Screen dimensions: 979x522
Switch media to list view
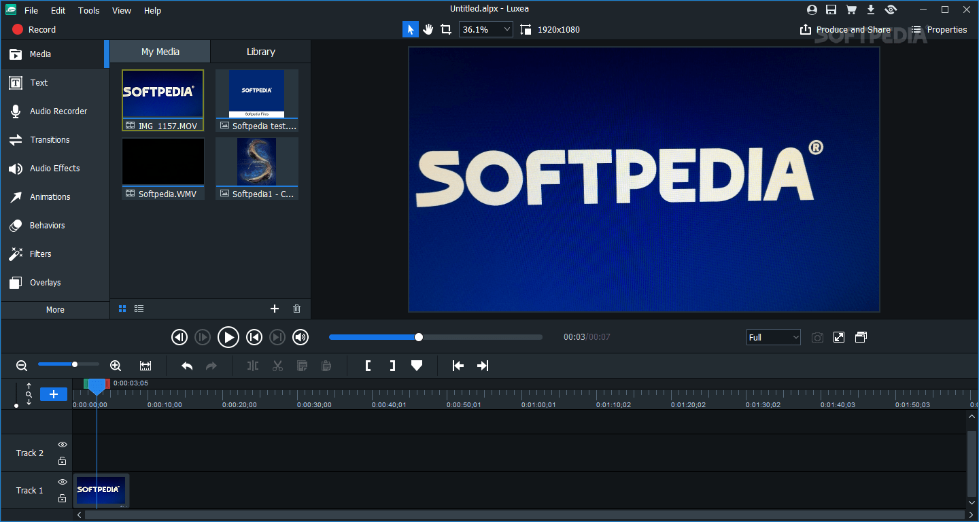[139, 309]
